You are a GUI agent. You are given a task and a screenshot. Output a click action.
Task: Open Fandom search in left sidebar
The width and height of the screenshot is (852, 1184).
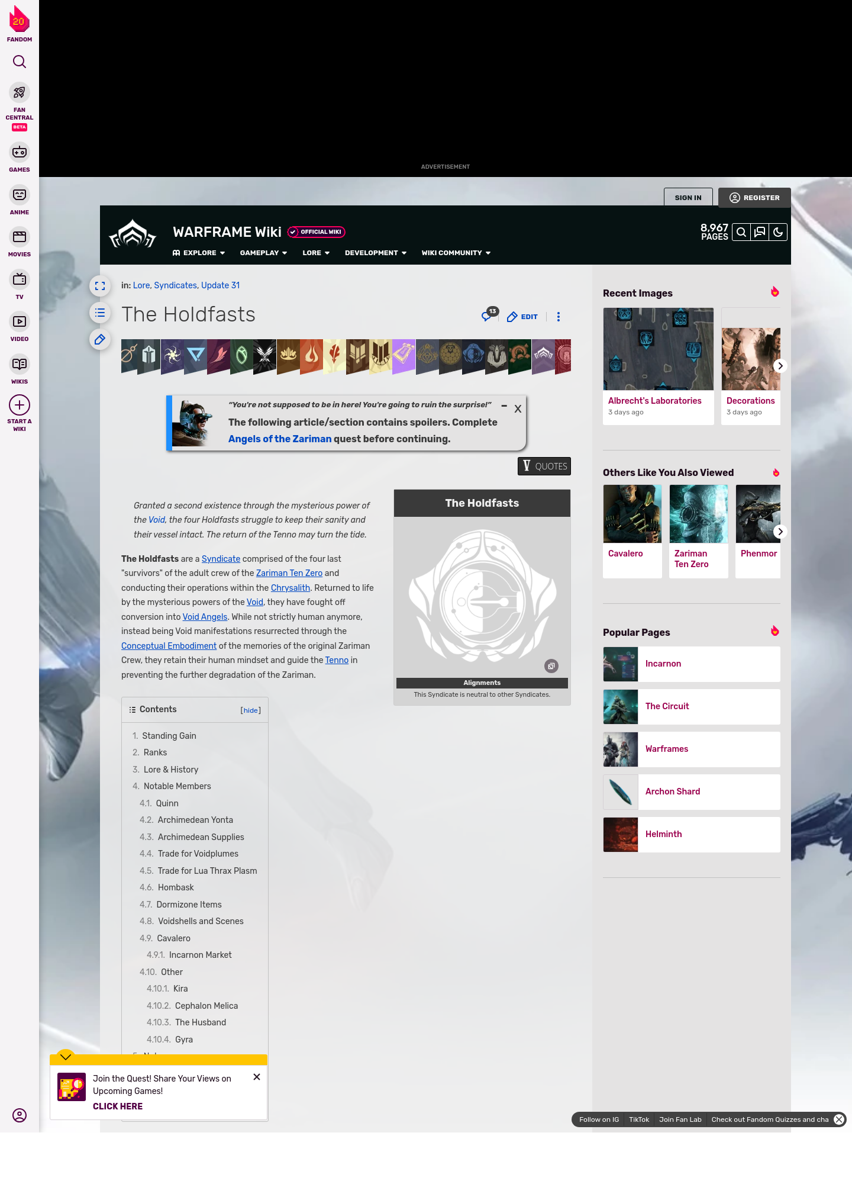pos(20,62)
